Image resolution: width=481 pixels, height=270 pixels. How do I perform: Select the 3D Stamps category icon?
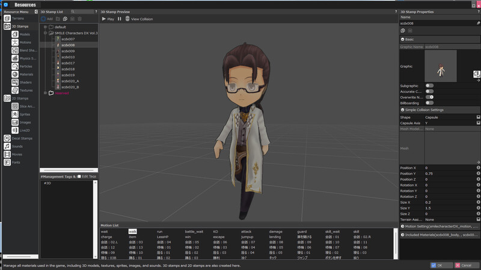coord(7,26)
